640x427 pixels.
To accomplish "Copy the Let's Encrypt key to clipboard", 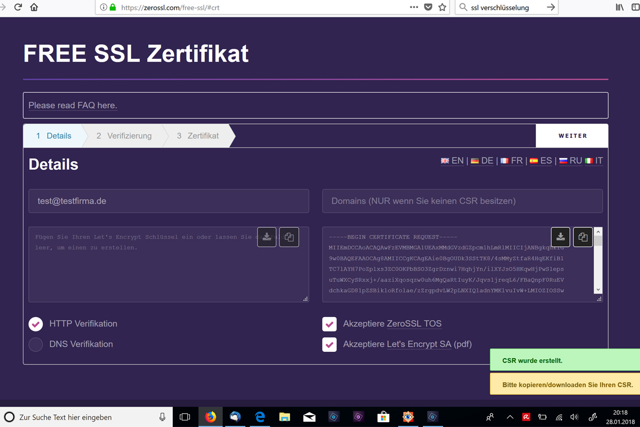I will 289,237.
